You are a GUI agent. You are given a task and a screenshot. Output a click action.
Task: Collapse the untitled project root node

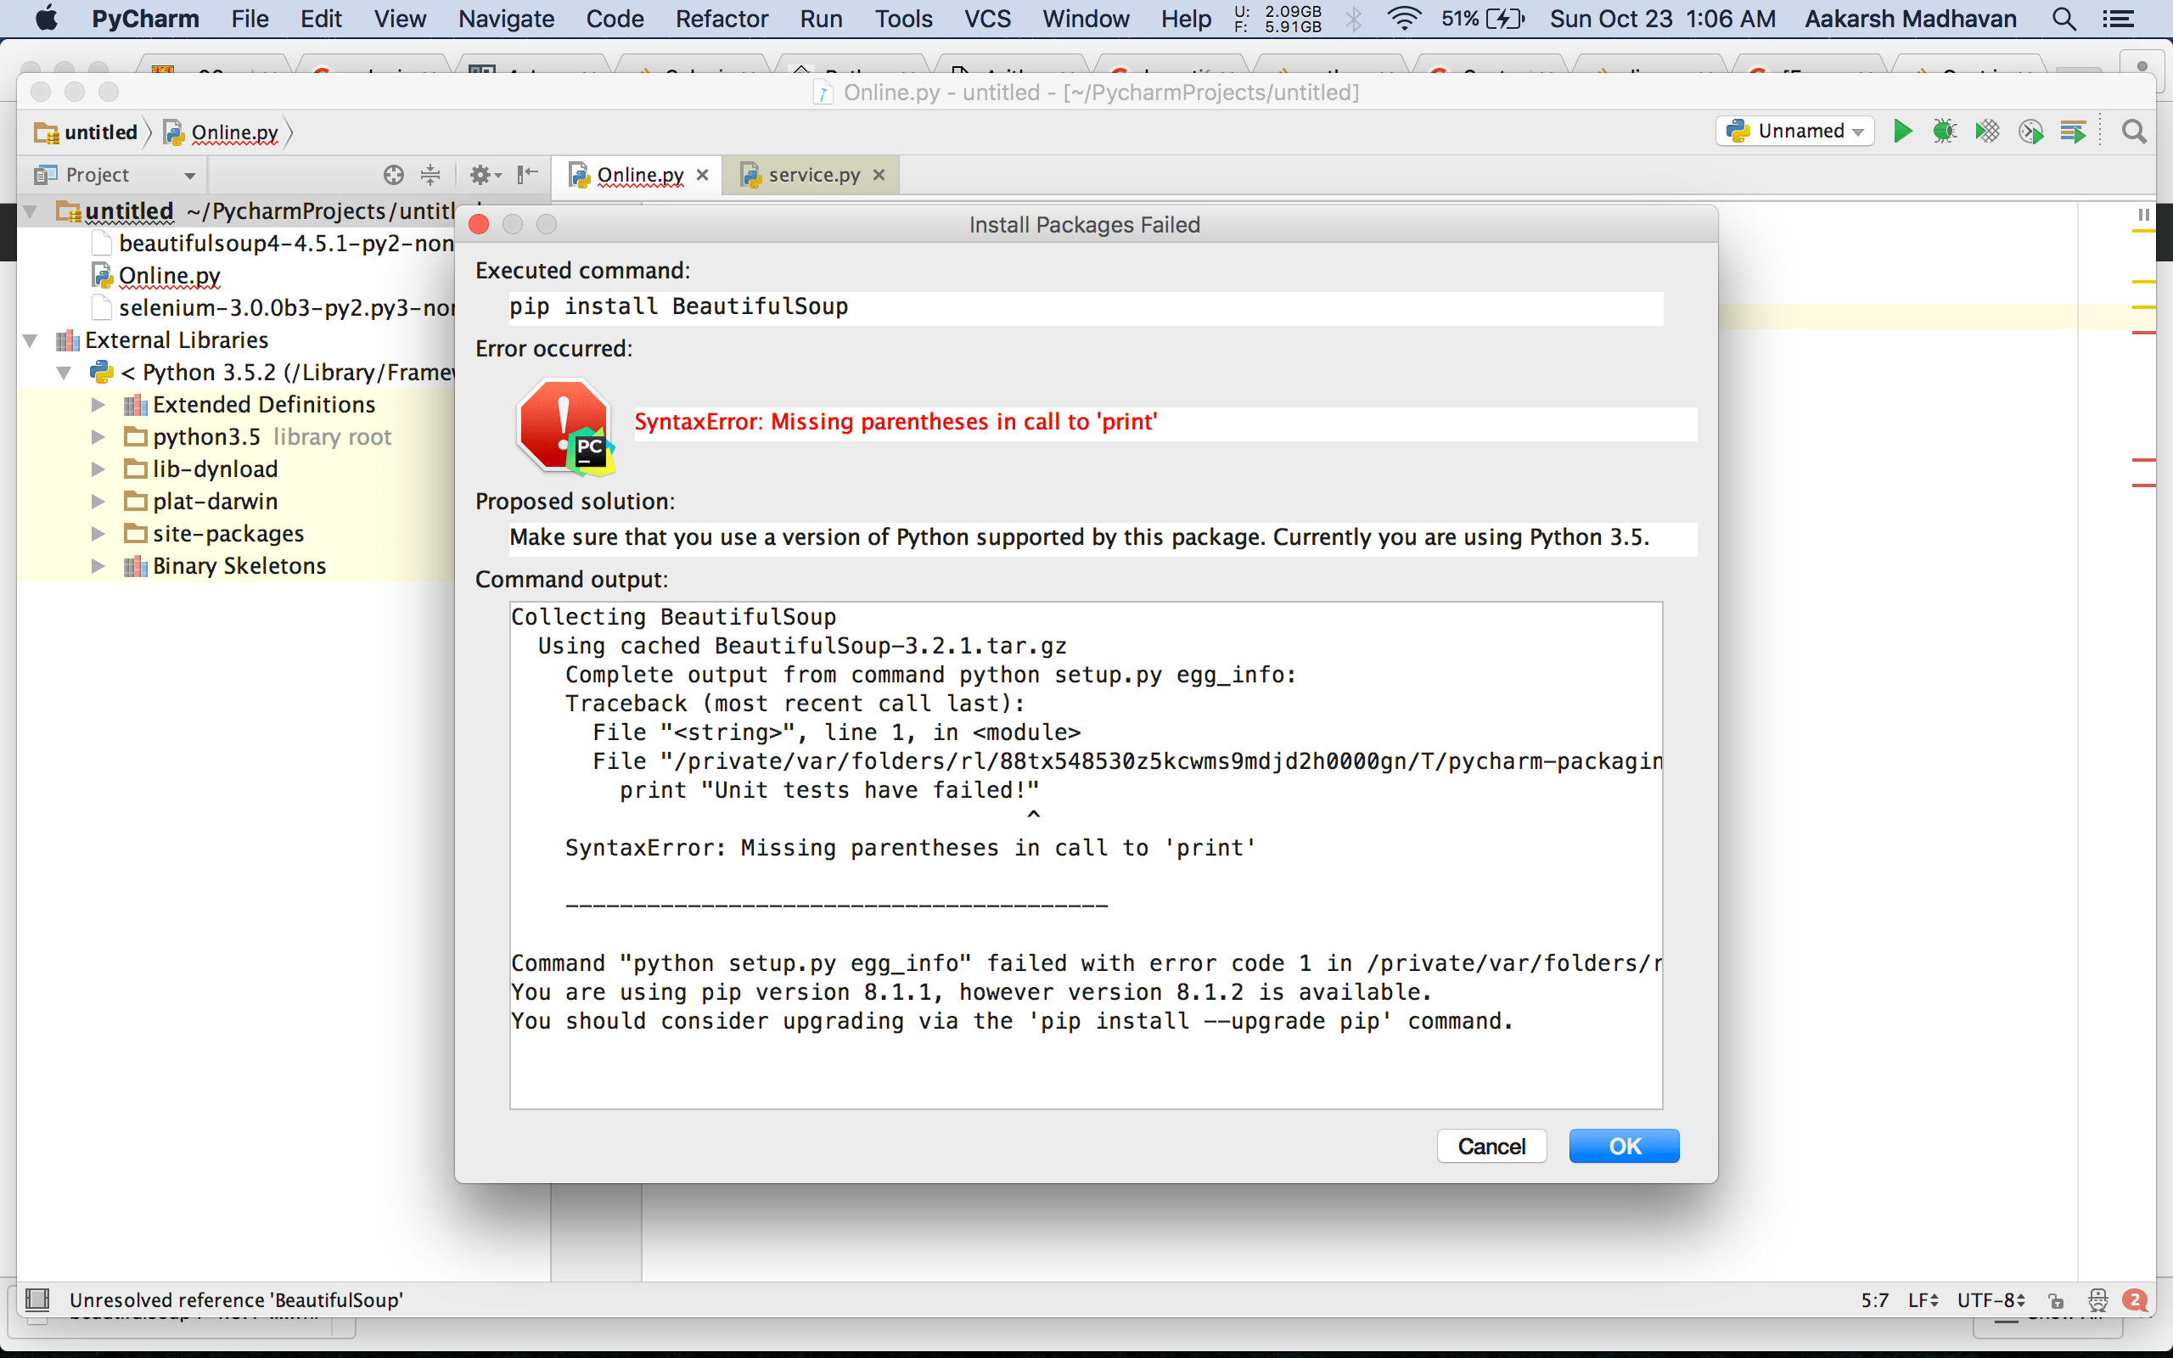[31, 211]
